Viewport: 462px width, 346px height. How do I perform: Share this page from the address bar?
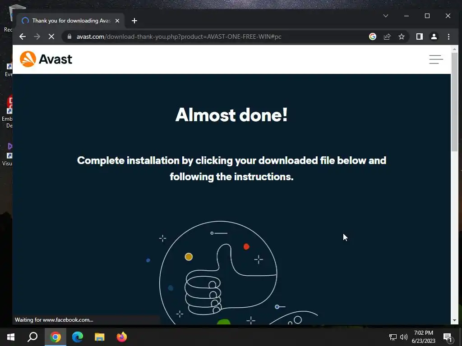pyautogui.click(x=387, y=36)
